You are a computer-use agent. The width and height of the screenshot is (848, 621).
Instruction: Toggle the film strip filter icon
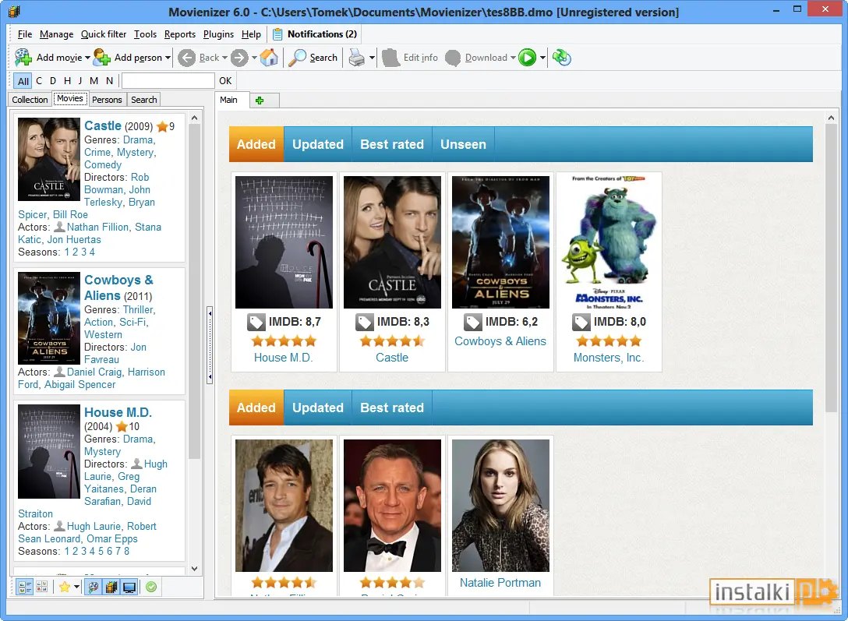pyautogui.click(x=111, y=587)
